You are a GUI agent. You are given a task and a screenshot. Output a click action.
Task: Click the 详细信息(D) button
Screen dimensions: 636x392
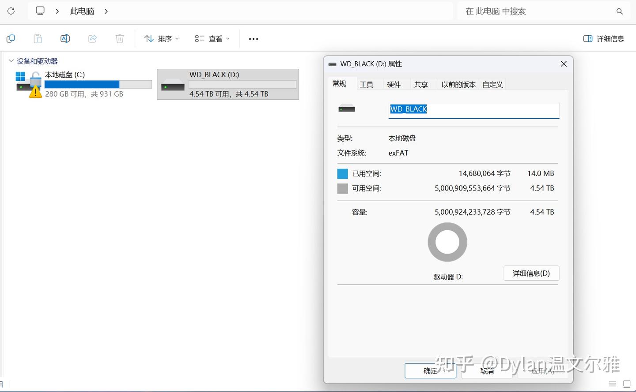531,273
